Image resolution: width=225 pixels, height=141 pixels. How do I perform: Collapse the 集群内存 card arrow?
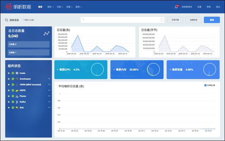coord(114,69)
